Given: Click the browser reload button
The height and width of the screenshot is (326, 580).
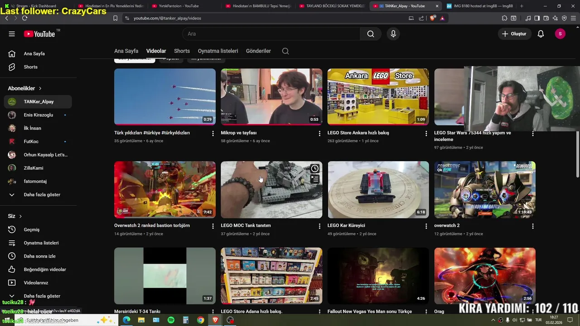Looking at the screenshot, I should click(24, 18).
